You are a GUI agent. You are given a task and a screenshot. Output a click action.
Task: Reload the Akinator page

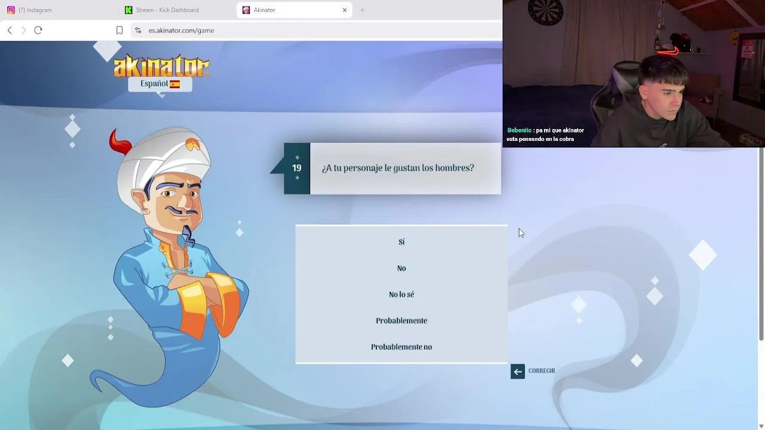[x=38, y=30]
